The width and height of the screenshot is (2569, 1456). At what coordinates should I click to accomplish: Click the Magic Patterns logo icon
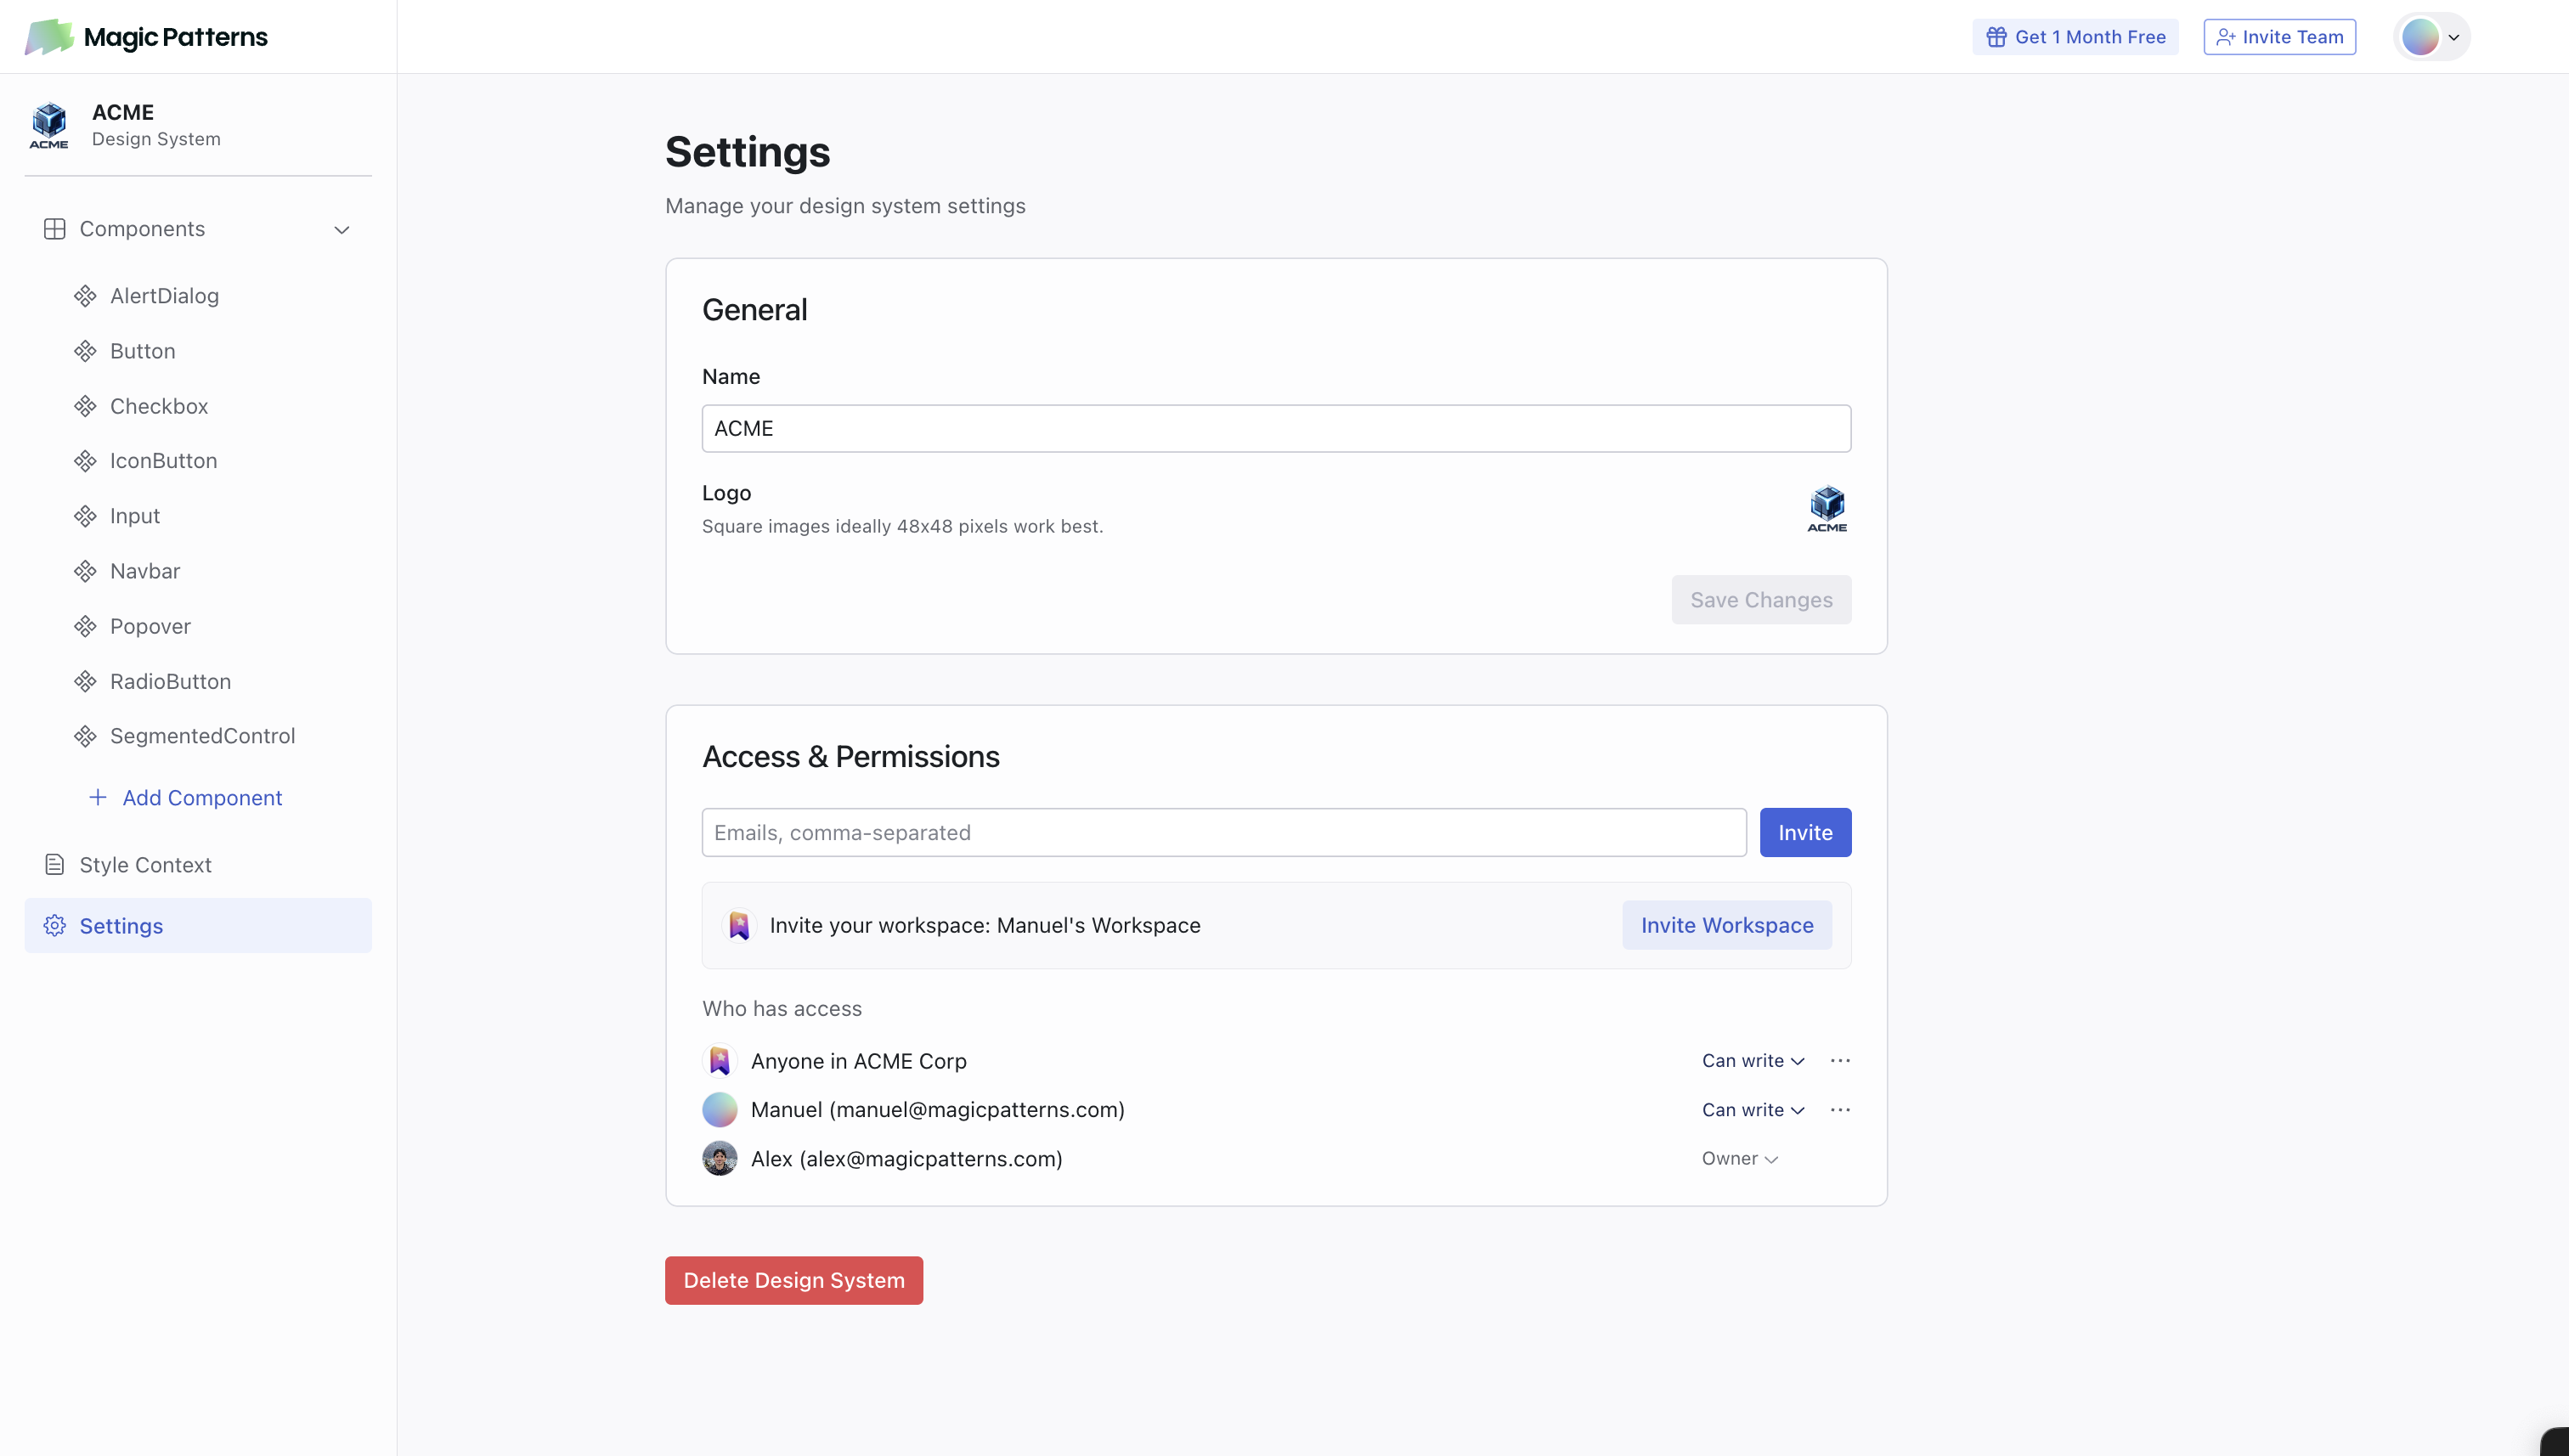[48, 37]
